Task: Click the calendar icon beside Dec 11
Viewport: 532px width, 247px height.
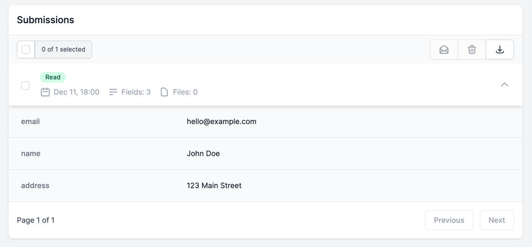Action: point(45,92)
